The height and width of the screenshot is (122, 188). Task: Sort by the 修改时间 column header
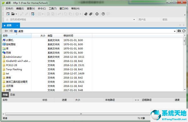pos(77,36)
